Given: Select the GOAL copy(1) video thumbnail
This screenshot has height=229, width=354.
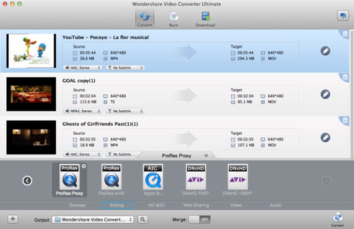Looking at the screenshot, I should [x=31, y=94].
